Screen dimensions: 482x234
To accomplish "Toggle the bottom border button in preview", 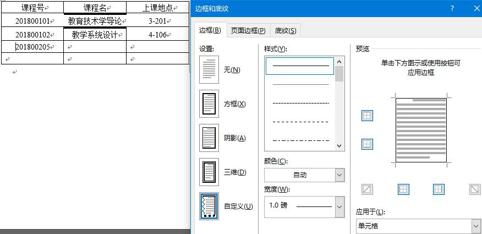I will [x=367, y=144].
